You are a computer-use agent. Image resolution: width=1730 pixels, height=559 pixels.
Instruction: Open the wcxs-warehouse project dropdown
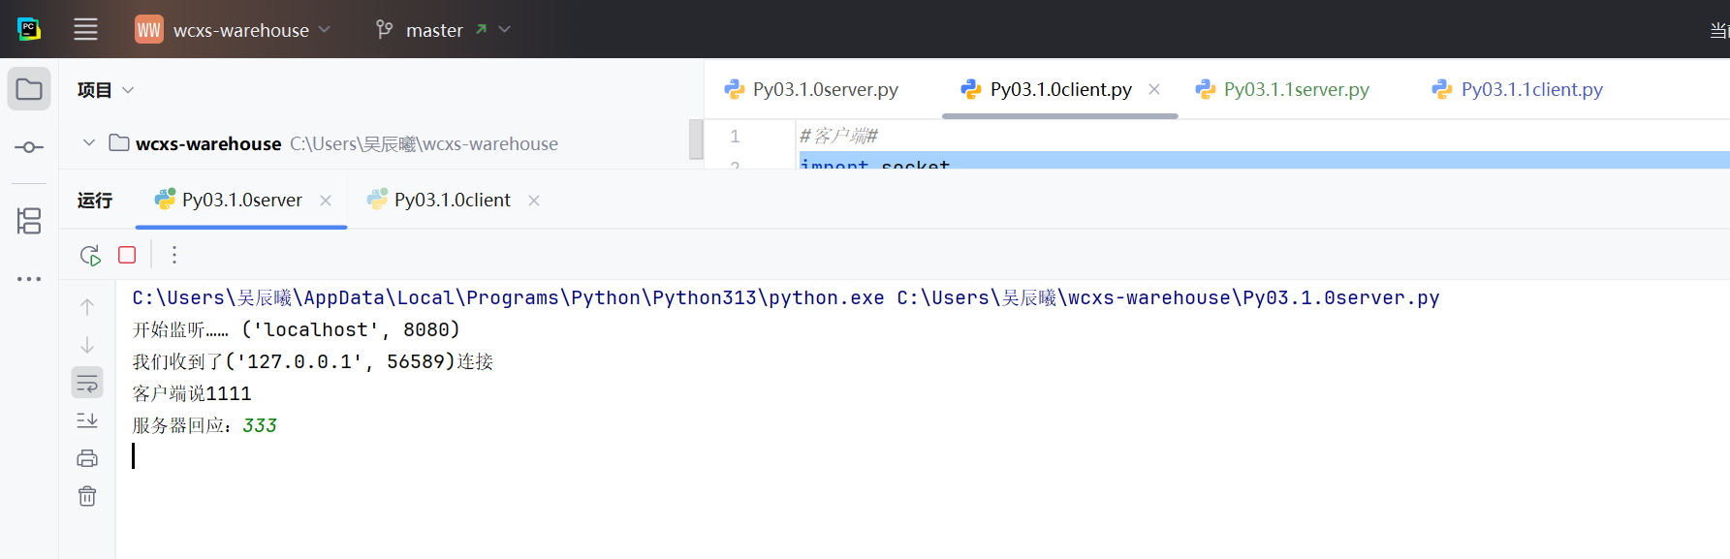point(233,30)
